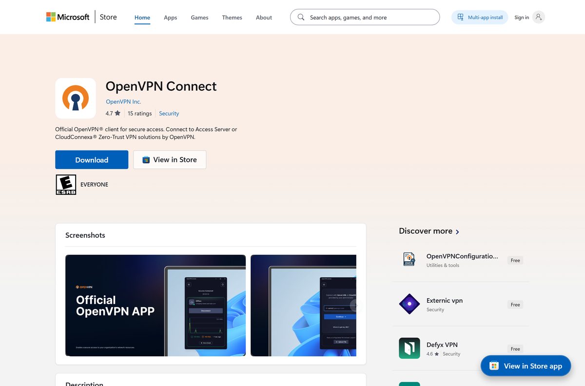Viewport: 585px width, 386px height.
Task: Click OpenVPNConfiguratio... app icon
Action: [x=409, y=260]
